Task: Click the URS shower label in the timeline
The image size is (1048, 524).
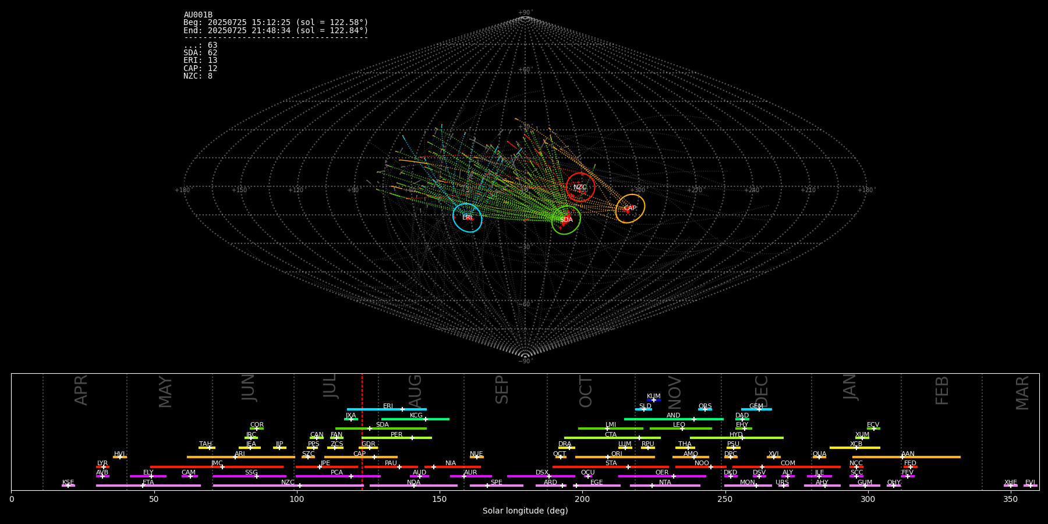Action: pos(783,483)
